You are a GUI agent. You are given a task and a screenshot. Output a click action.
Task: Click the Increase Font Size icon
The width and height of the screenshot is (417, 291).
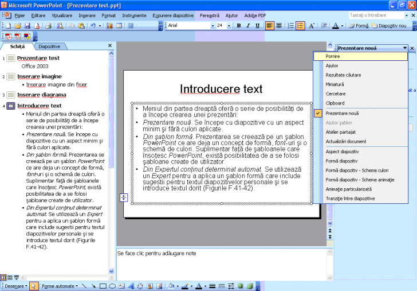[x=312, y=26]
